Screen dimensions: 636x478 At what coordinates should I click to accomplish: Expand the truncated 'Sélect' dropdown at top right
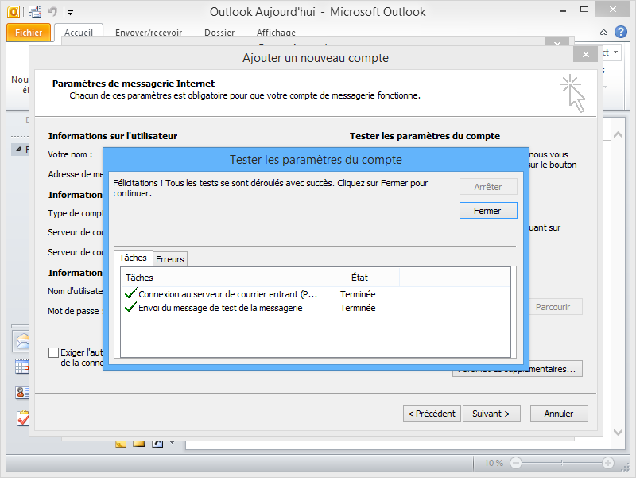coord(615,52)
